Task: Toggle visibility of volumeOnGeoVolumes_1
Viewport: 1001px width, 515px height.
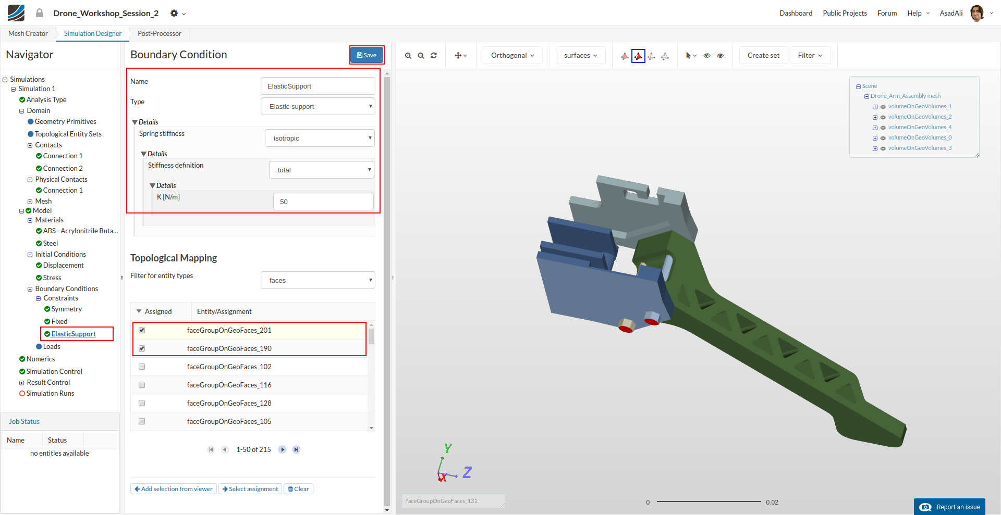Action: pos(883,107)
